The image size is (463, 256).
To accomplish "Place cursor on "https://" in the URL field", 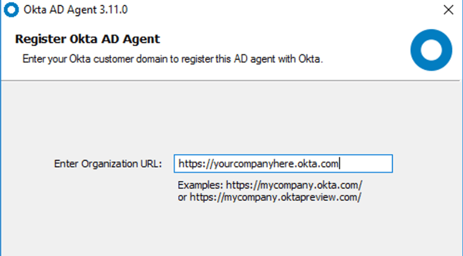I will 196,163.
